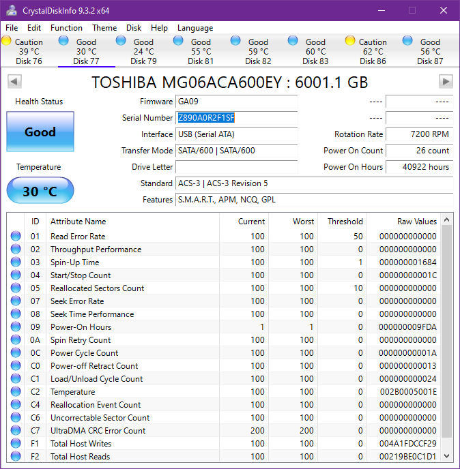Click the next disk right arrow

click(446, 82)
